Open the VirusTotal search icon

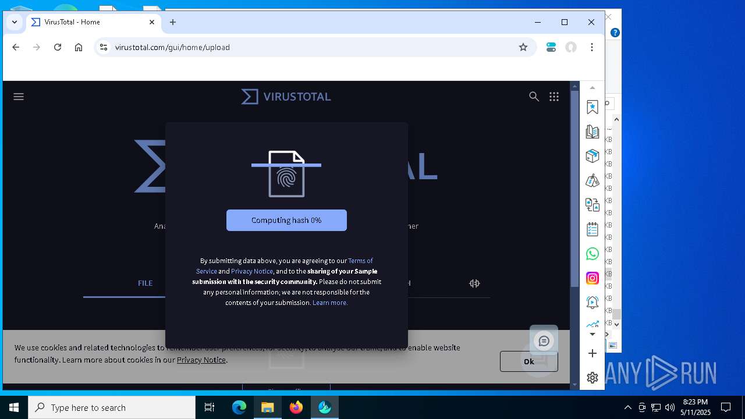tap(534, 97)
